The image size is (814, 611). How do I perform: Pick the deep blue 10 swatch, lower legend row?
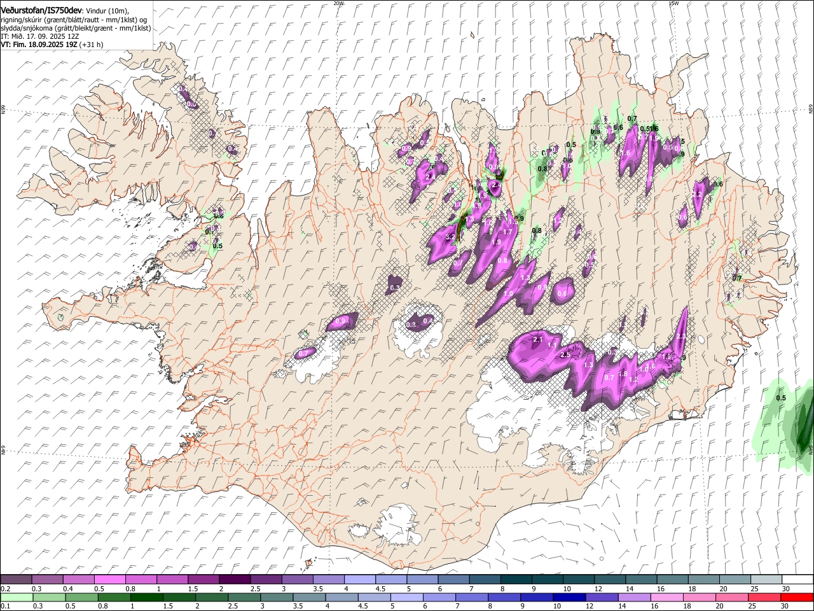coord(570,598)
